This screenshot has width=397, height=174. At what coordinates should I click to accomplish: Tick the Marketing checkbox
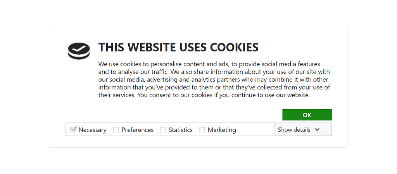(x=202, y=130)
